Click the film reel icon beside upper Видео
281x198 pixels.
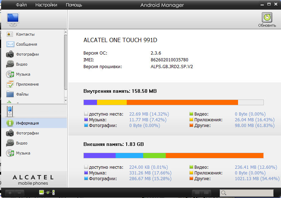10,64
